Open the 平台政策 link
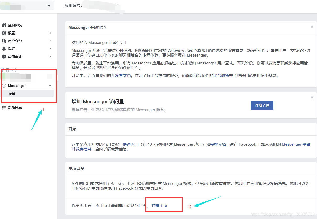The width and height of the screenshot is (317, 219). [x=221, y=76]
